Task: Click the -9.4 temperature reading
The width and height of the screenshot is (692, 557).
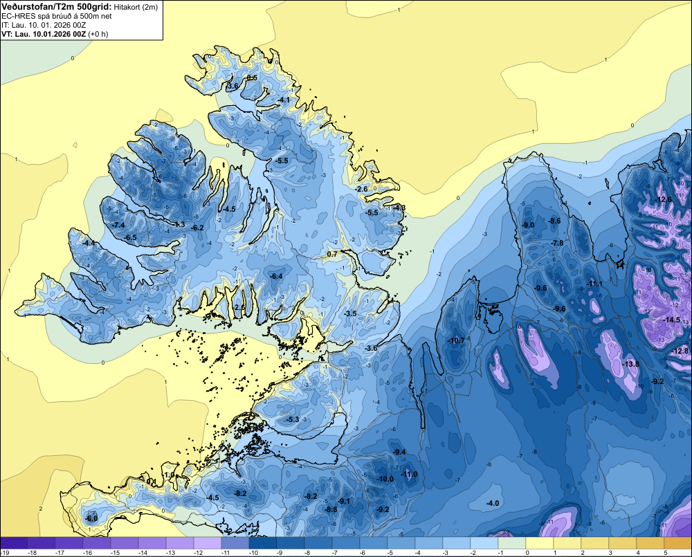Action: pyautogui.click(x=399, y=452)
